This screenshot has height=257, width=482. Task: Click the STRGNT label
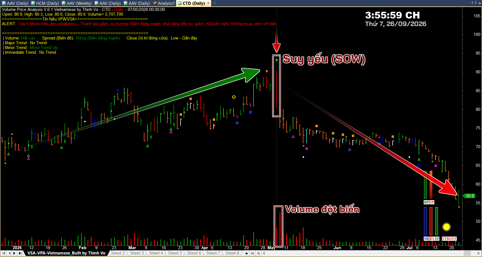coord(449,239)
